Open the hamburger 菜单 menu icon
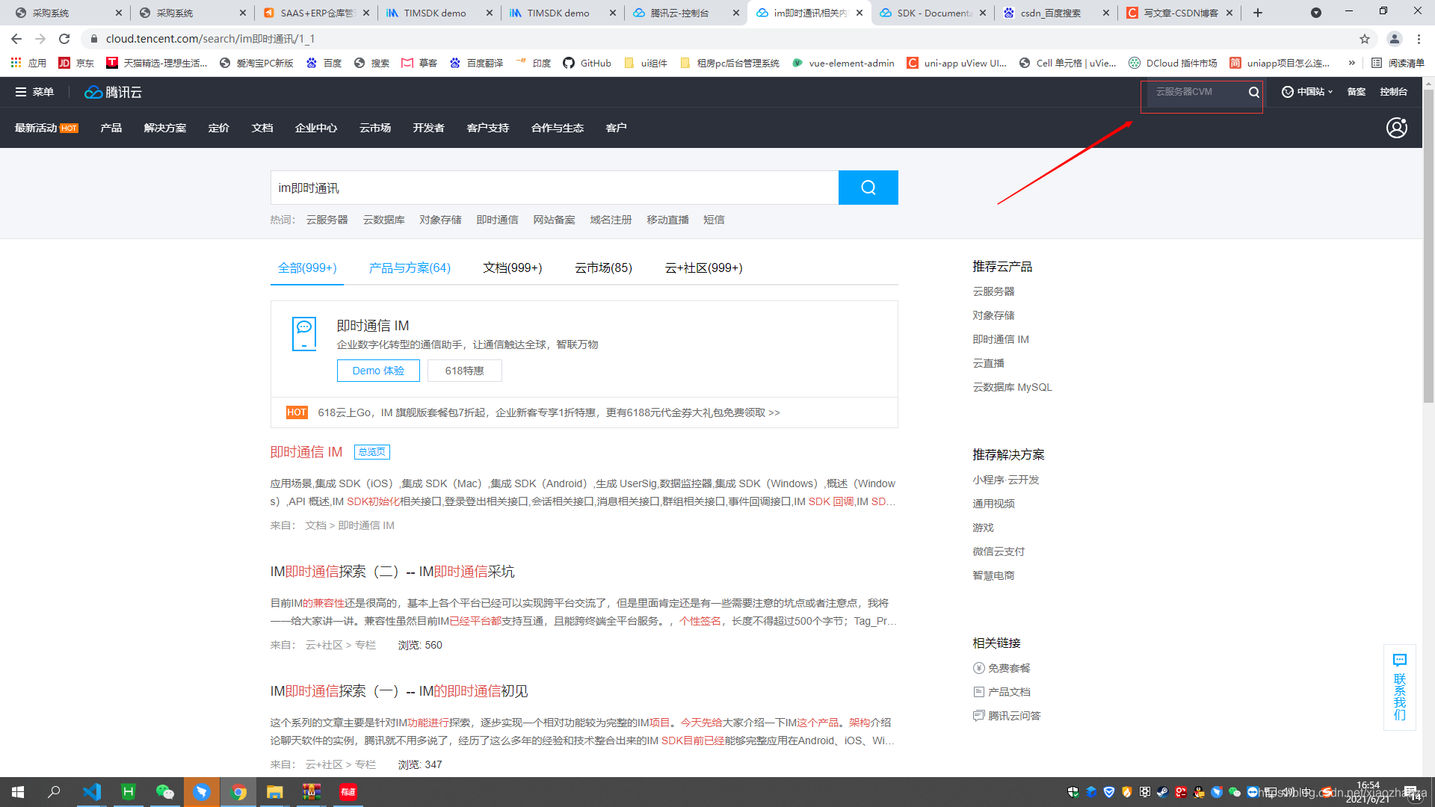Image resolution: width=1435 pixels, height=807 pixels. (x=21, y=92)
